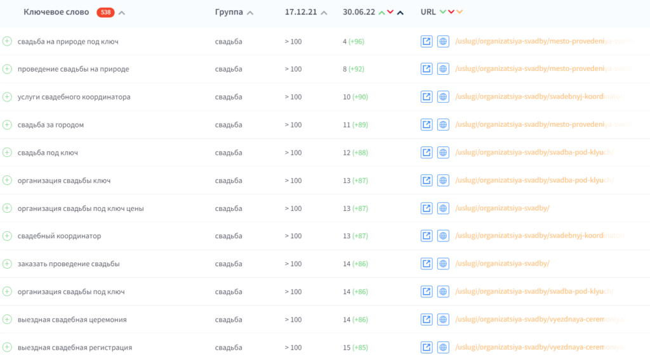Open external link for 'свадьба на природе под ключ'

[427, 41]
